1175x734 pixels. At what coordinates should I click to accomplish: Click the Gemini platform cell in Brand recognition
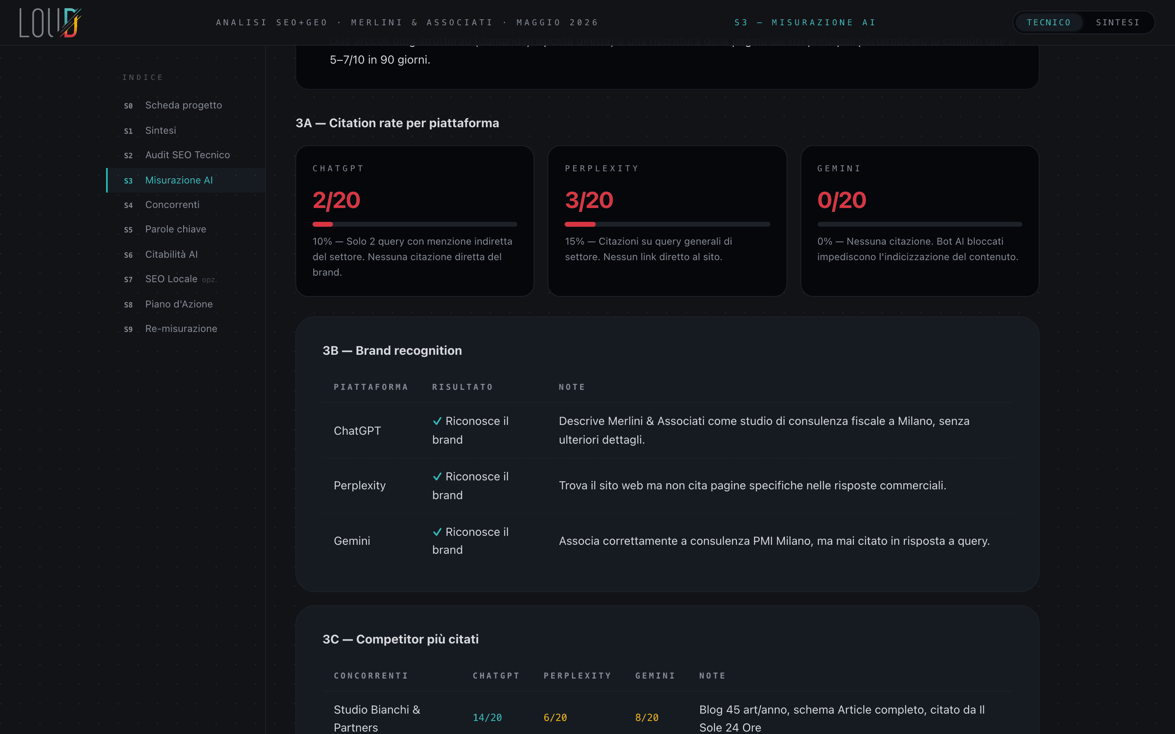352,541
